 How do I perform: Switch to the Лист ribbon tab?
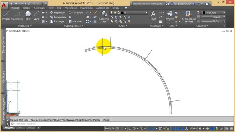(51, 8)
